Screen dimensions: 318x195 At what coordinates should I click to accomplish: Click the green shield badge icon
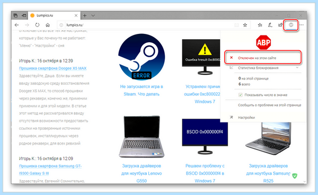295,176
